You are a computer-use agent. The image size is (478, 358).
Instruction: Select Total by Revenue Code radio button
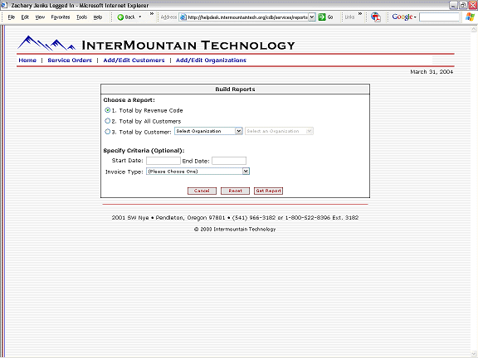[107, 110]
